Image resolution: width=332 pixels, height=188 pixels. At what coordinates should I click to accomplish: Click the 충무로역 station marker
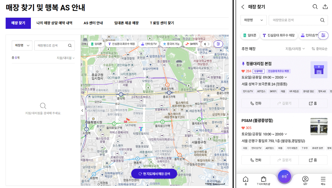coord(179,155)
